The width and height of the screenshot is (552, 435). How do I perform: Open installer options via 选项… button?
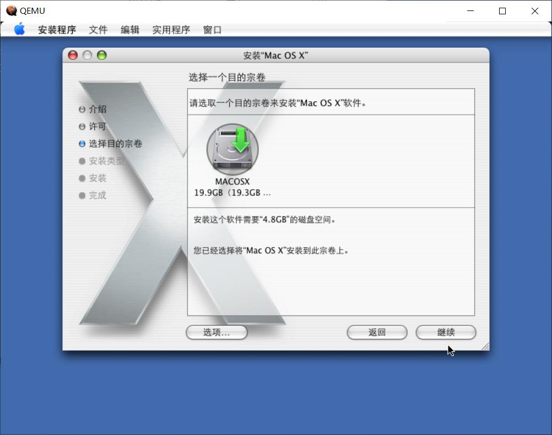click(x=217, y=332)
